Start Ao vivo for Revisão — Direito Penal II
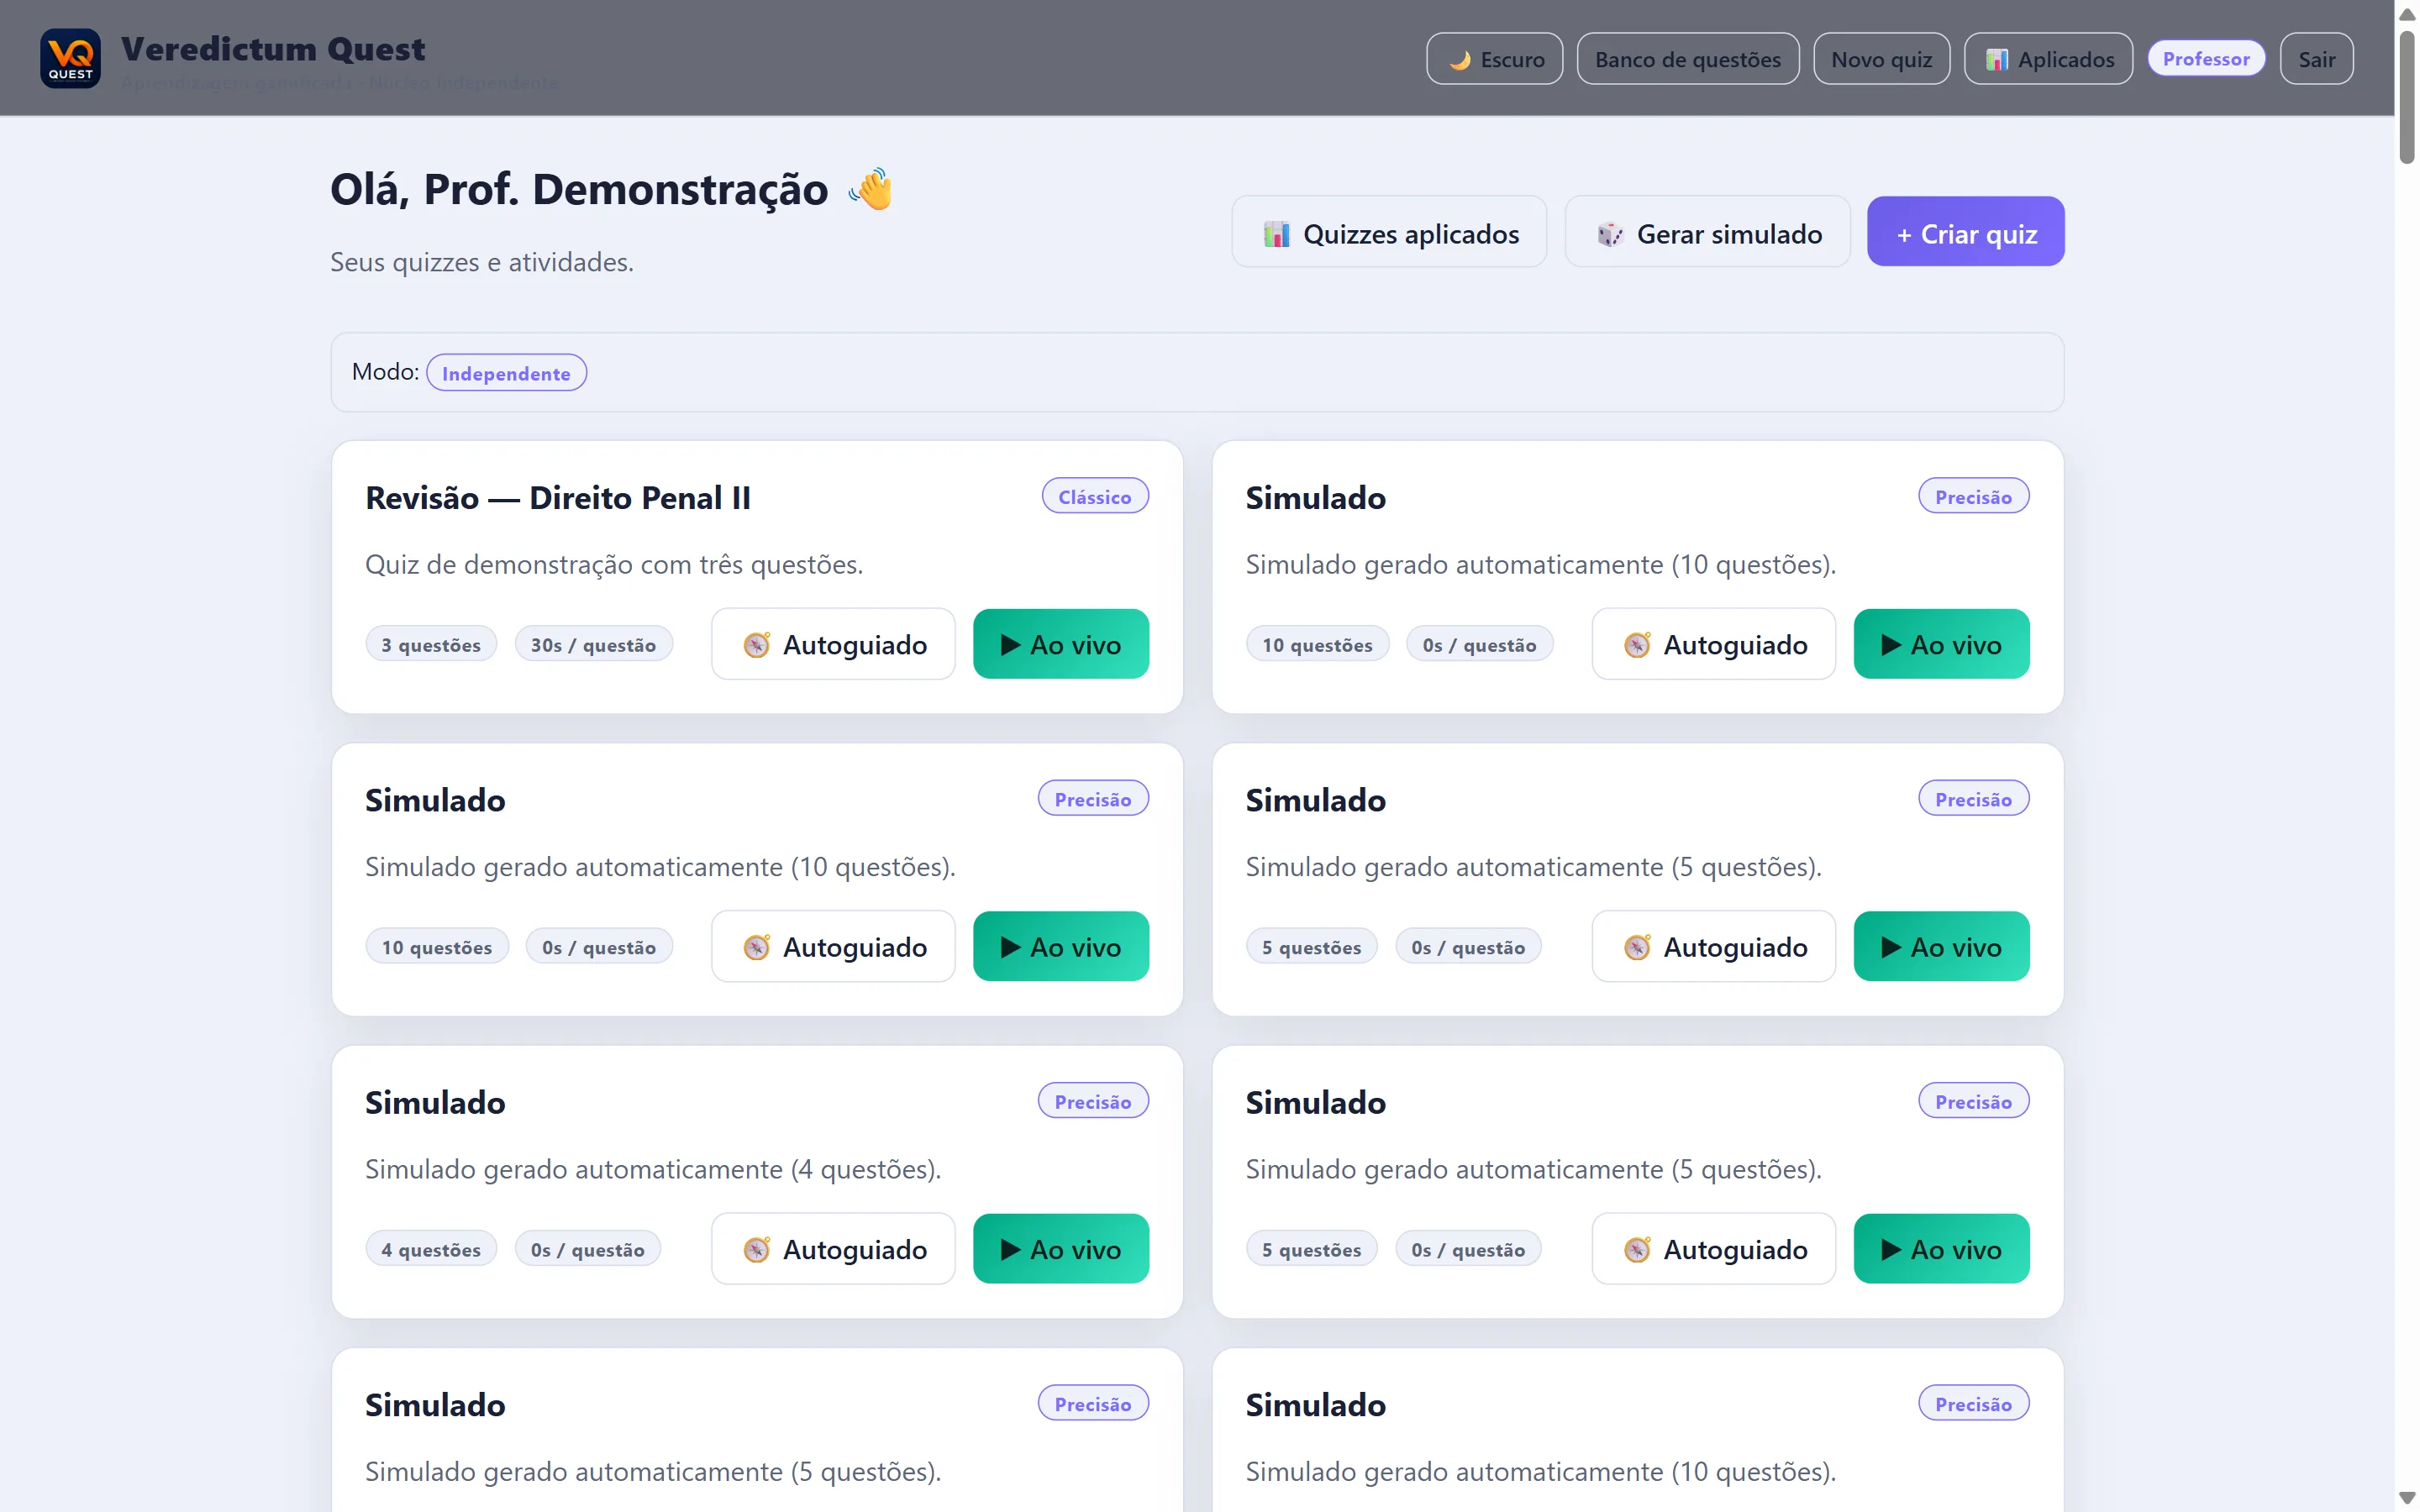 pos(1061,645)
